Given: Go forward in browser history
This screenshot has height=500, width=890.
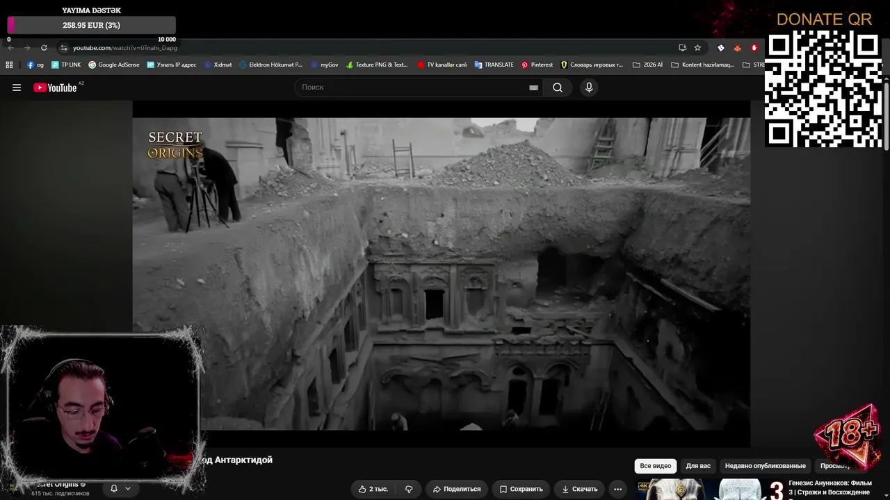Looking at the screenshot, I should 27,48.
